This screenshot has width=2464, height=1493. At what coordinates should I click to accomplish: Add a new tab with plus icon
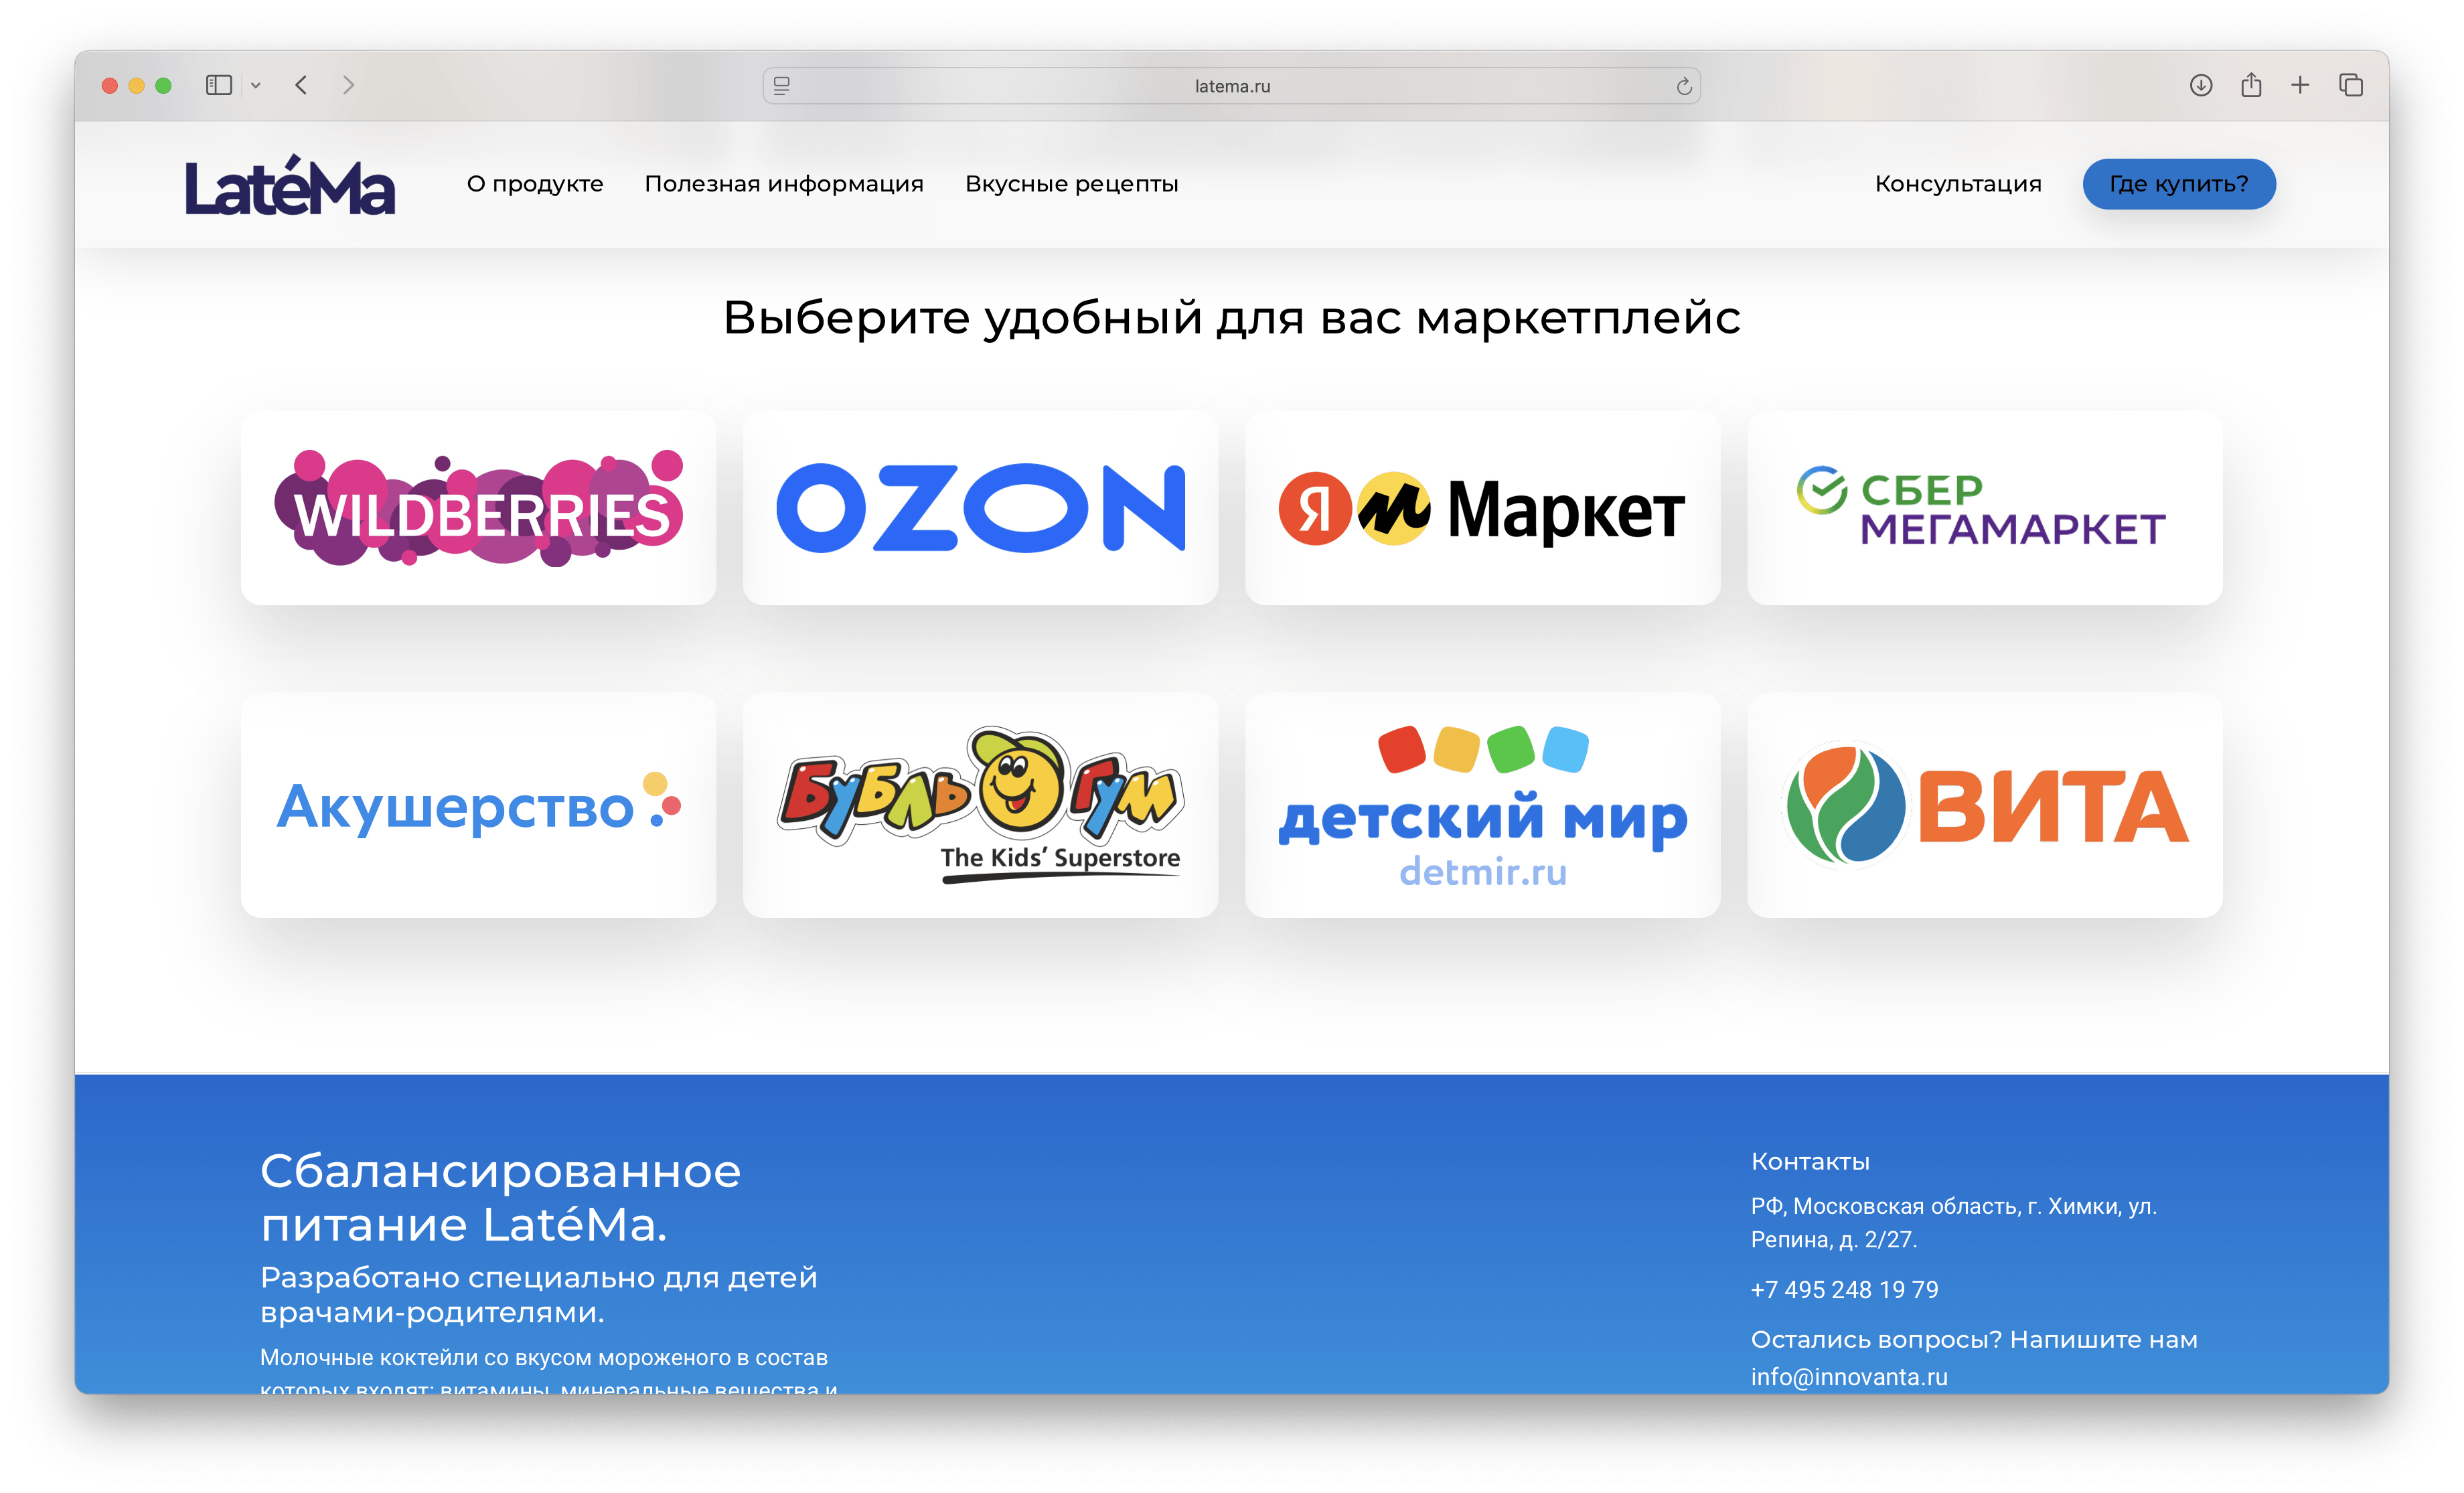(2300, 86)
